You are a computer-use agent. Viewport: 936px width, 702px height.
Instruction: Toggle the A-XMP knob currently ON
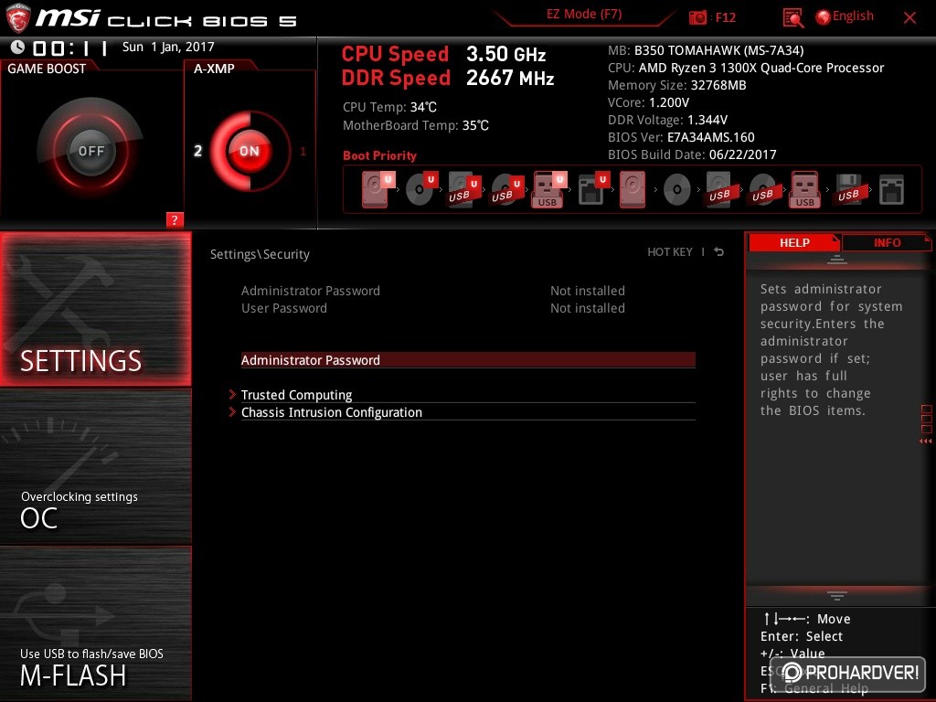[x=250, y=151]
